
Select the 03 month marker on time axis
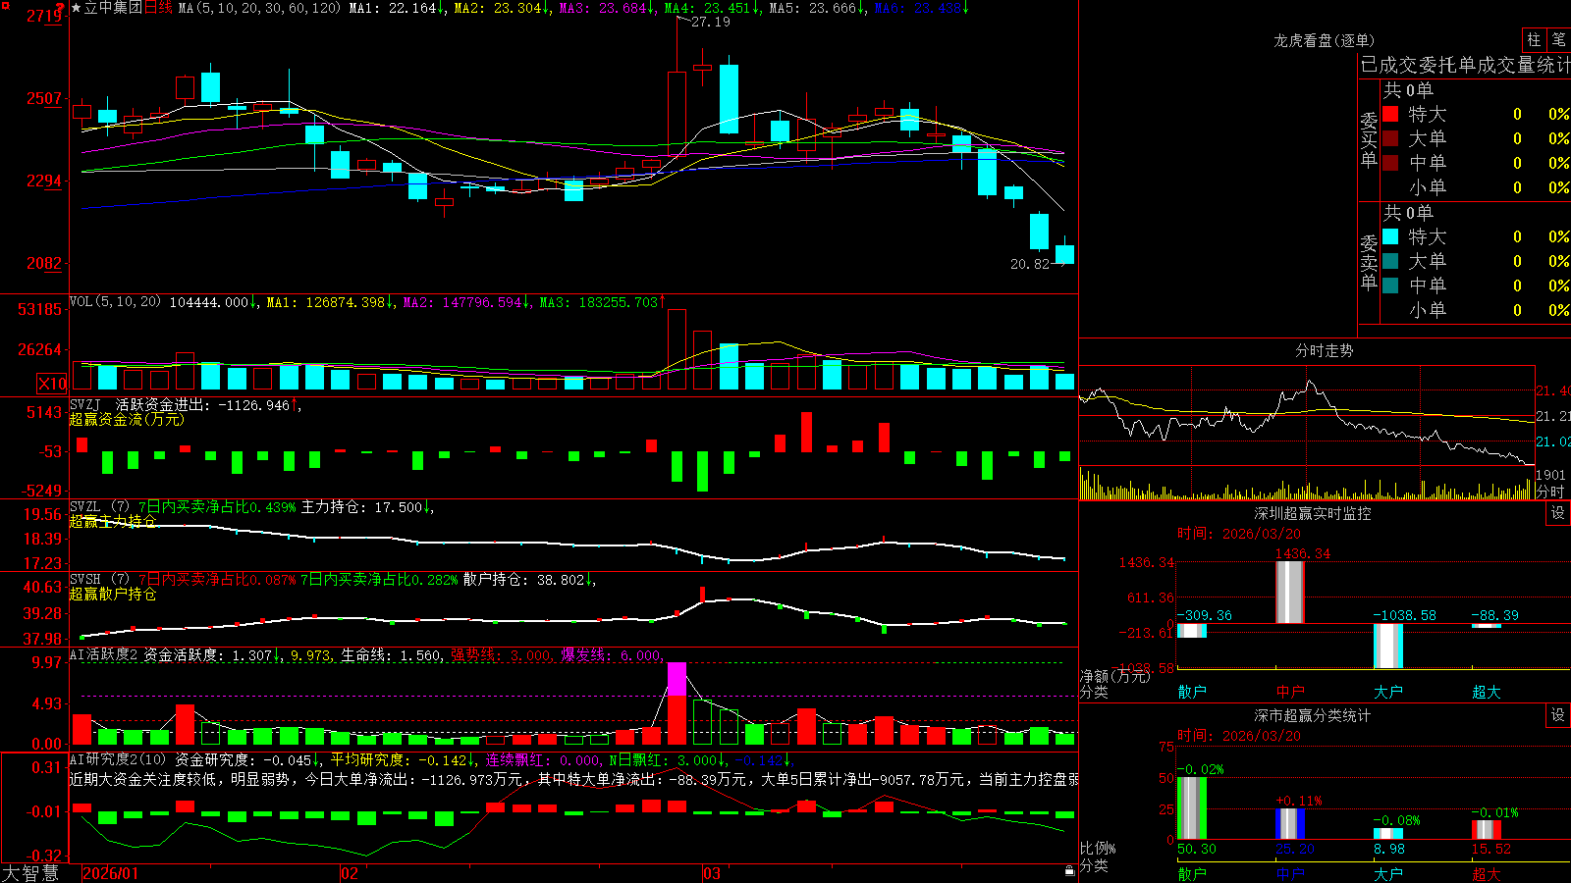pyautogui.click(x=712, y=873)
